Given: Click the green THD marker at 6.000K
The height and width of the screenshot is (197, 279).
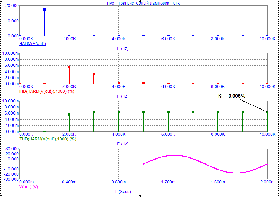Looking at the screenshot, I should (168, 112).
